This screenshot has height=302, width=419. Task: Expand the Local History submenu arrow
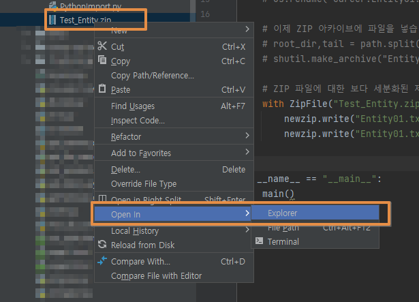[247, 230]
